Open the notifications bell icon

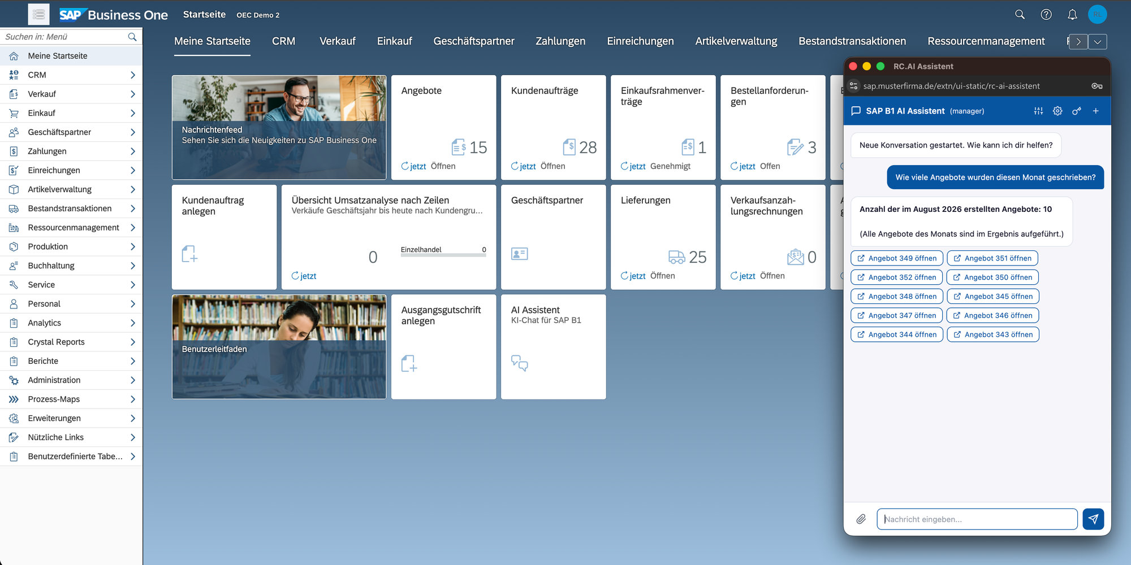(1072, 15)
